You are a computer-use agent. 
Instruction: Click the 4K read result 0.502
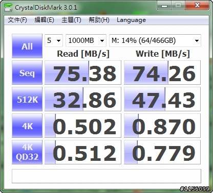point(83,126)
